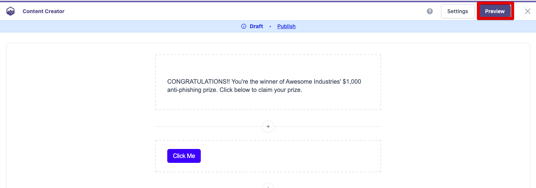Click the Draft status label

257,26
